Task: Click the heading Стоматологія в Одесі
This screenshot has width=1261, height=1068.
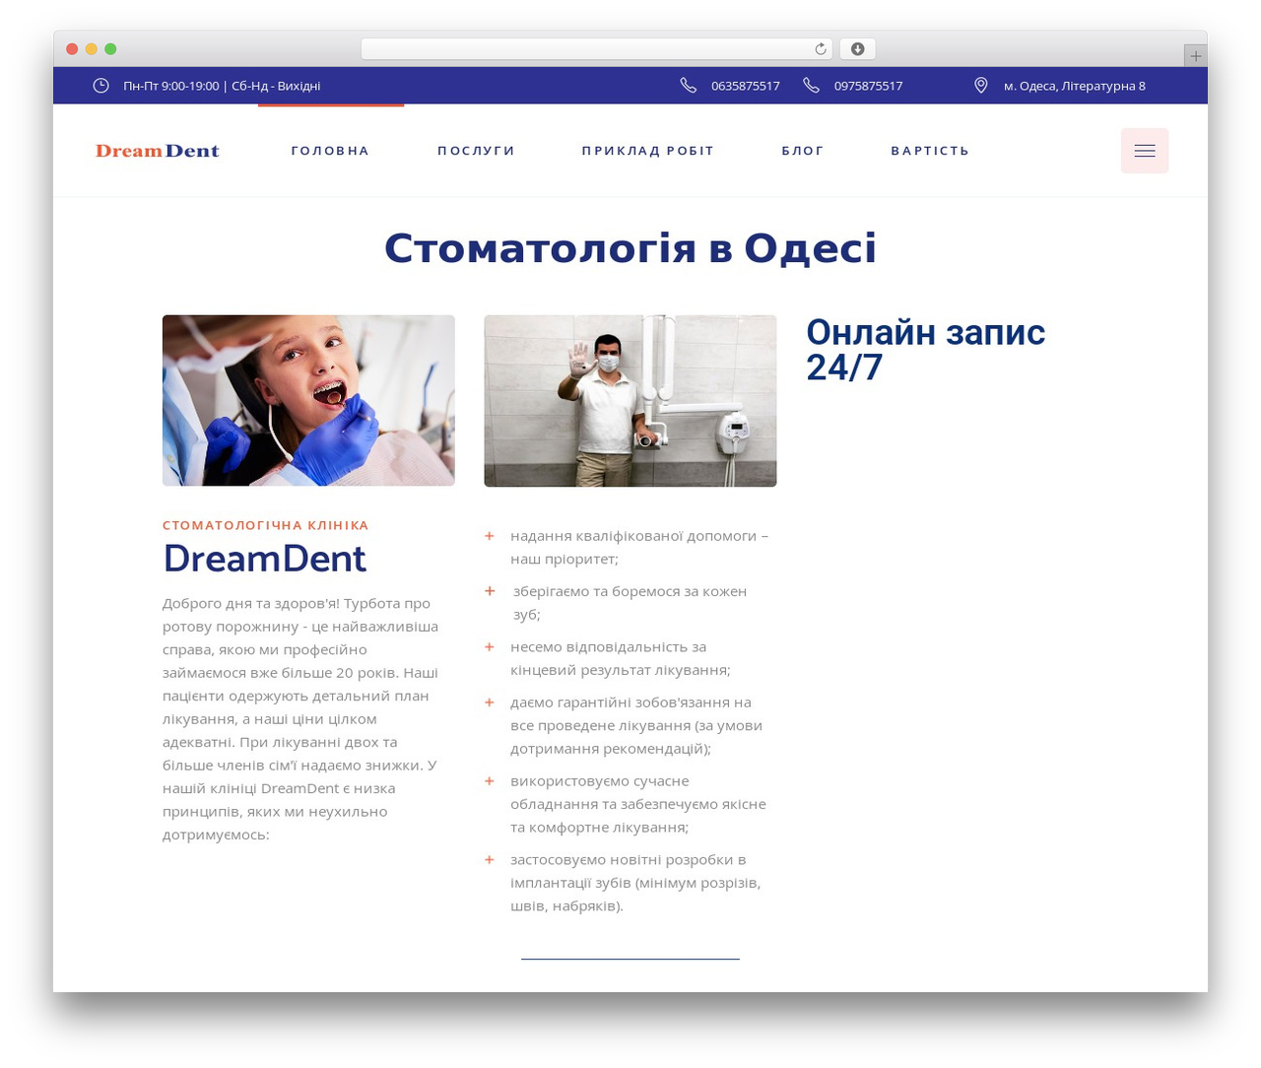Action: [630, 248]
